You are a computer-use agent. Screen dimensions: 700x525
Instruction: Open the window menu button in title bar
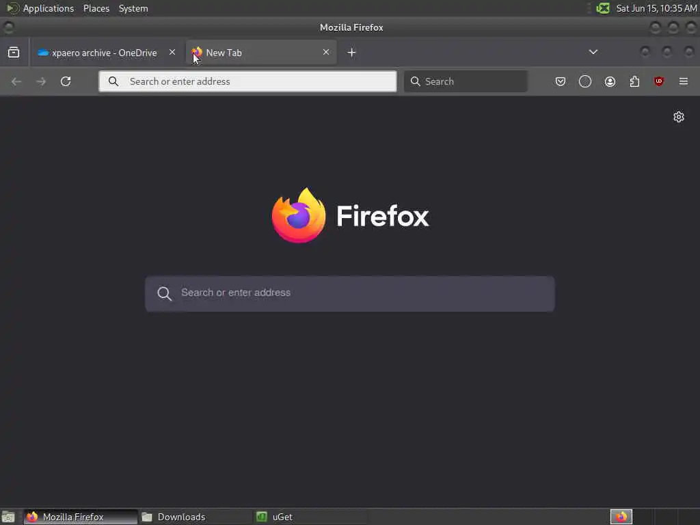click(x=8, y=27)
